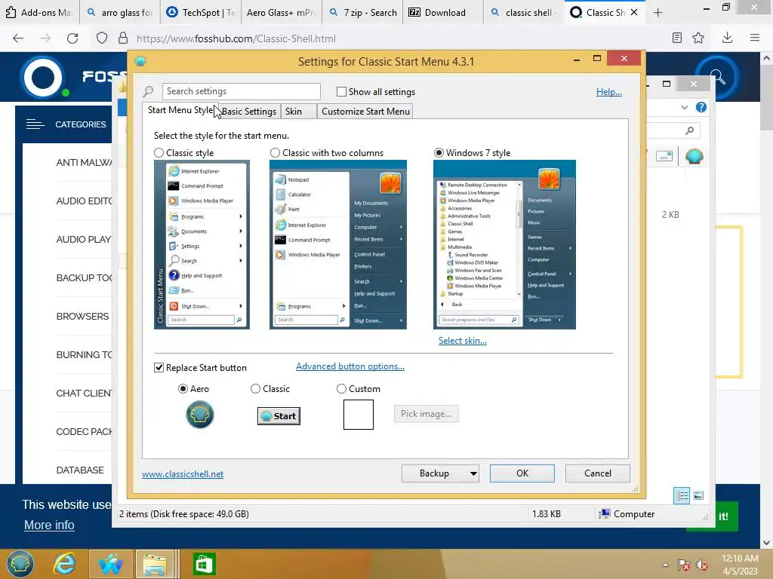This screenshot has height=579, width=773.
Task: Open the Backup dropdown button
Action: (440, 473)
